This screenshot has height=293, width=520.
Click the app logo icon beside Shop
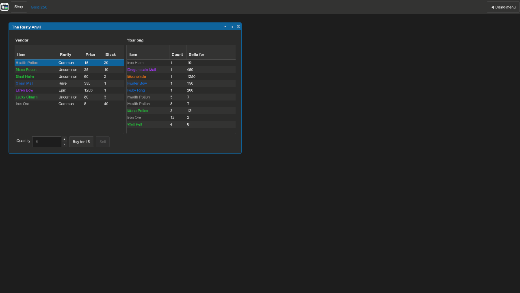click(4, 7)
